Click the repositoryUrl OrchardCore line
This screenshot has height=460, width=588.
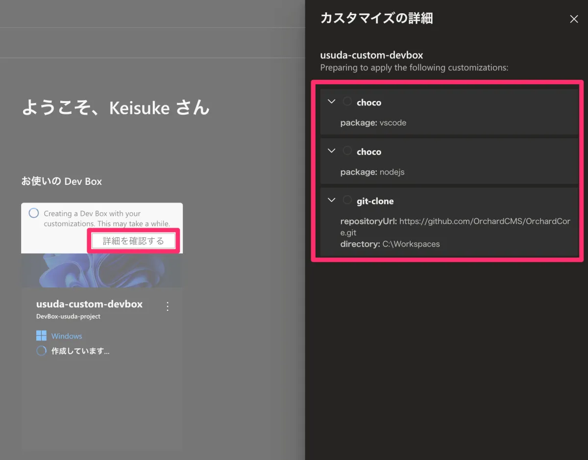click(455, 227)
